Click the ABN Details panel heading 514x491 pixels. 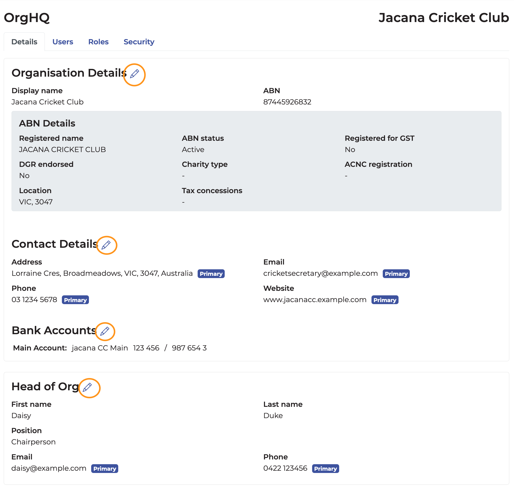(x=47, y=124)
